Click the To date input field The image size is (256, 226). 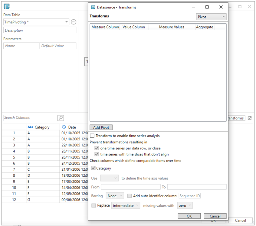197,187
